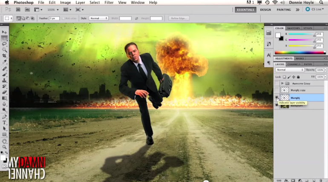
Task: Expand the Awesome Gravy group
Action: point(282,83)
